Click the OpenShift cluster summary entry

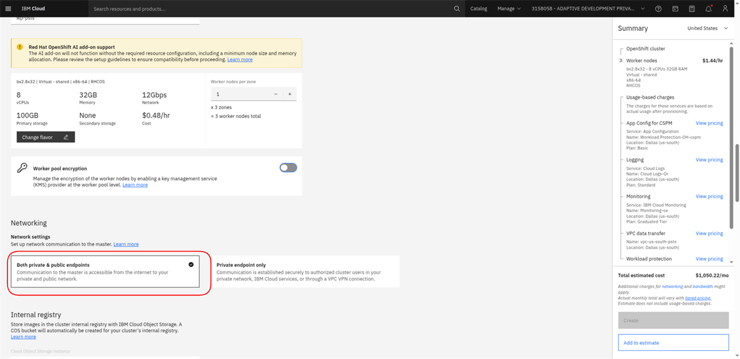[x=646, y=49]
